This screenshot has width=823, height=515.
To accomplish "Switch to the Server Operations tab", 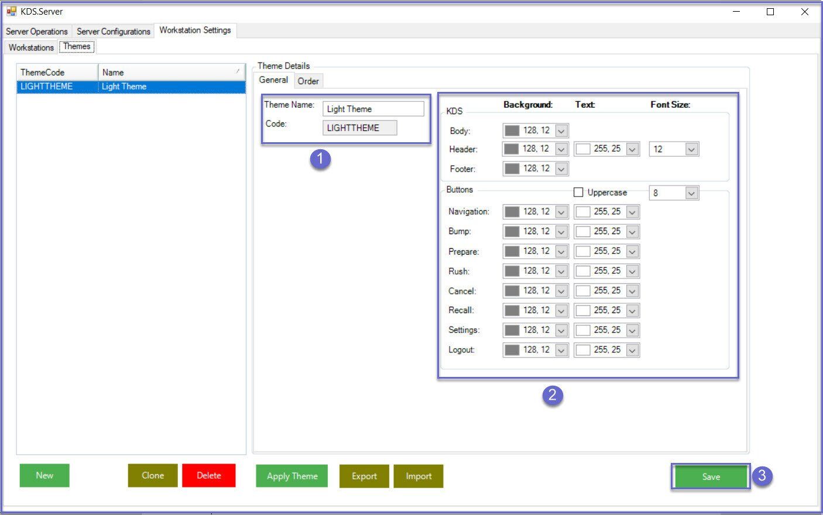I will pos(36,32).
